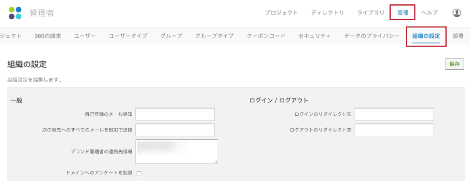The width and height of the screenshot is (470, 181).
Task: Switch to the ユーザー tab
Action: pyautogui.click(x=85, y=36)
